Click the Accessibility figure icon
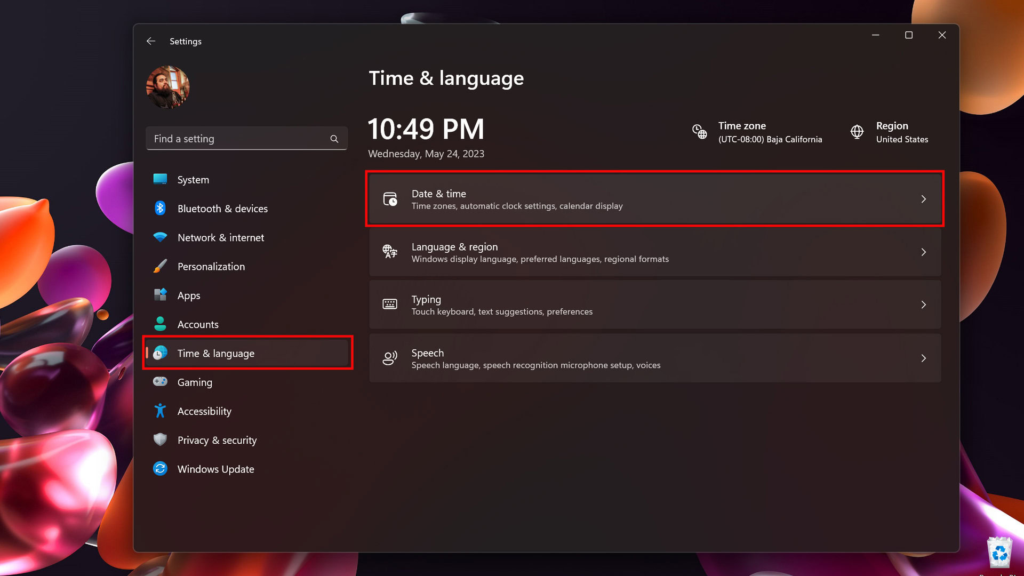The image size is (1024, 576). click(160, 411)
